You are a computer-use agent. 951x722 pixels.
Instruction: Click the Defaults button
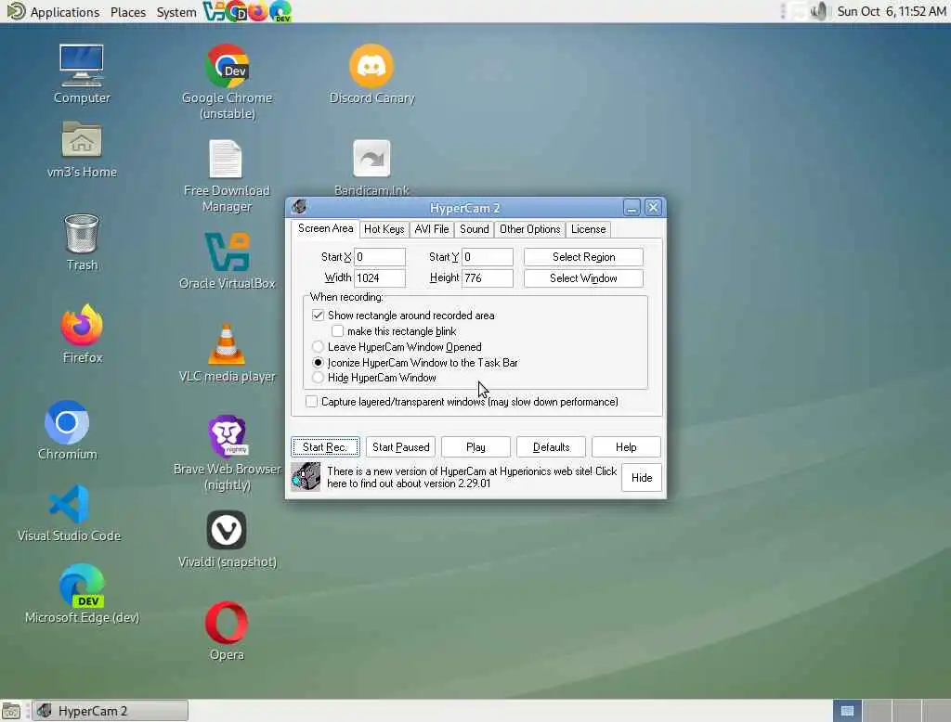click(x=551, y=446)
